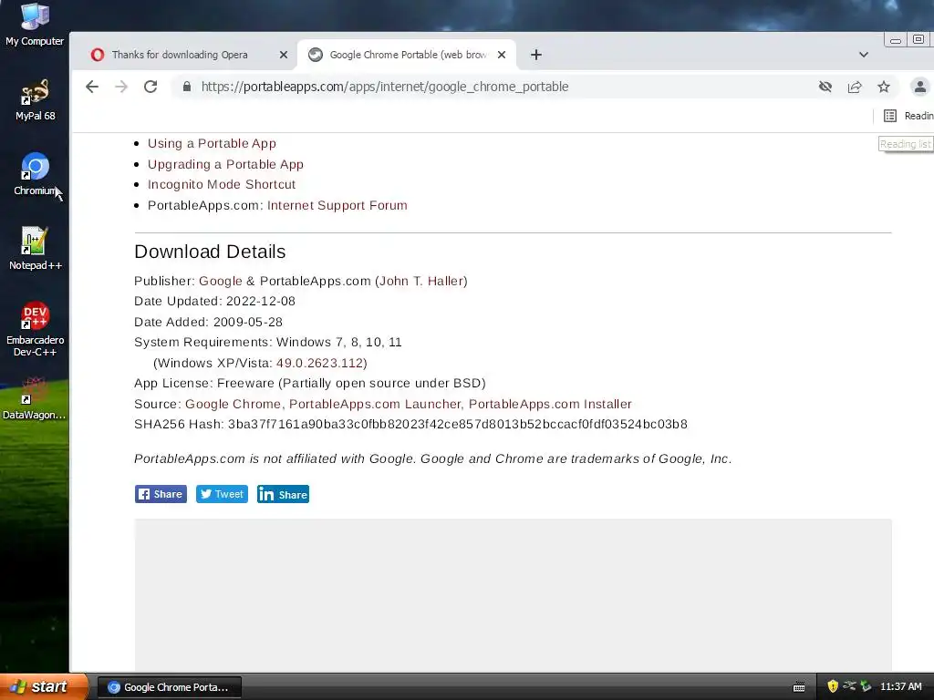Reload the current page
The width and height of the screenshot is (934, 700).
coord(150,87)
